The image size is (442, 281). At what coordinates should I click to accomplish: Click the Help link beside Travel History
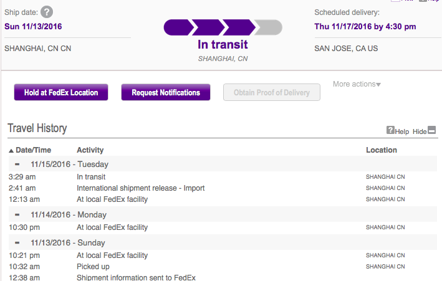pyautogui.click(x=401, y=131)
